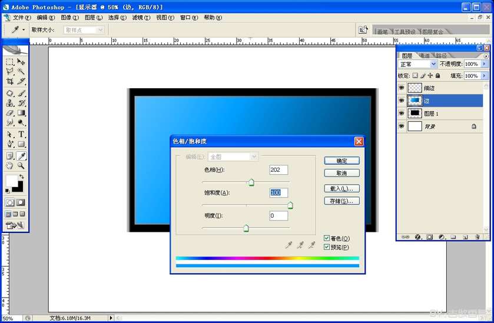Select the Move tool
This screenshot has height=323, width=494.
[21, 62]
